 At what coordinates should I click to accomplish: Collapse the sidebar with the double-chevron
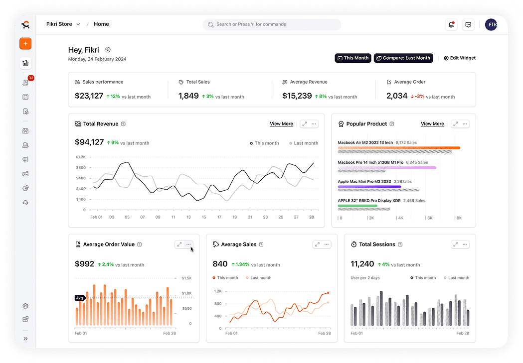click(x=25, y=338)
